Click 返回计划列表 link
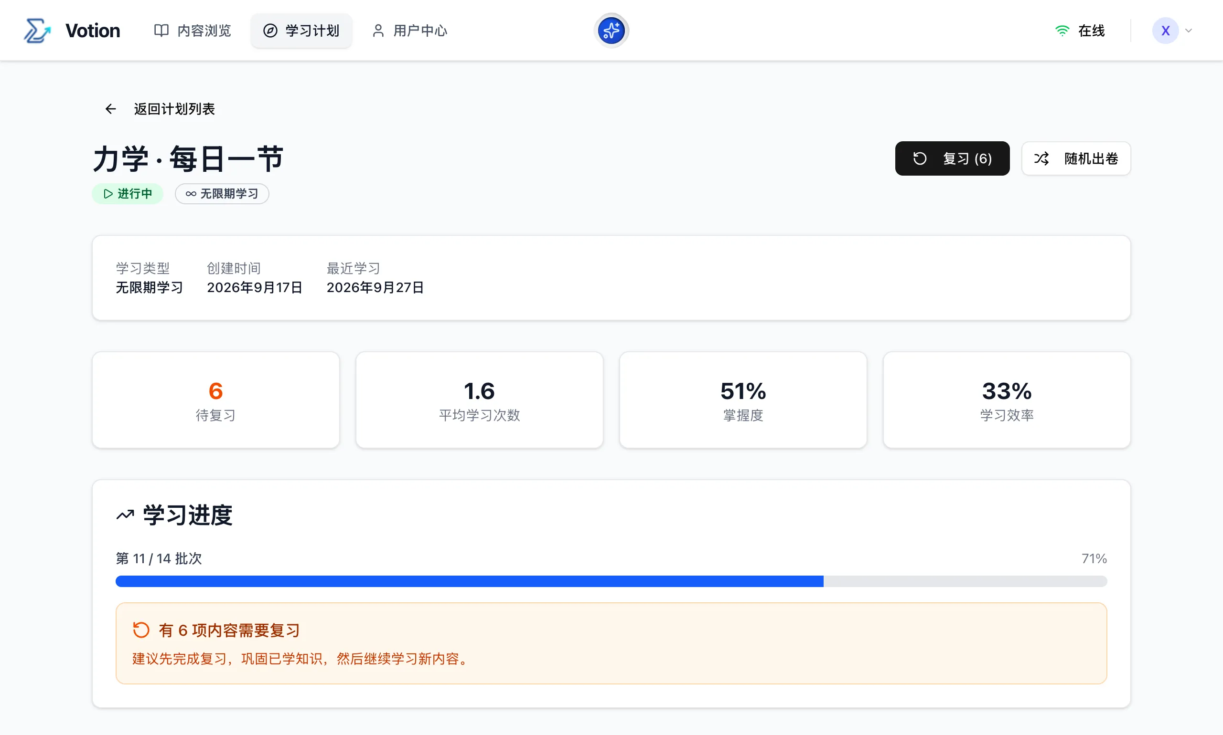The image size is (1223, 735). pos(160,109)
